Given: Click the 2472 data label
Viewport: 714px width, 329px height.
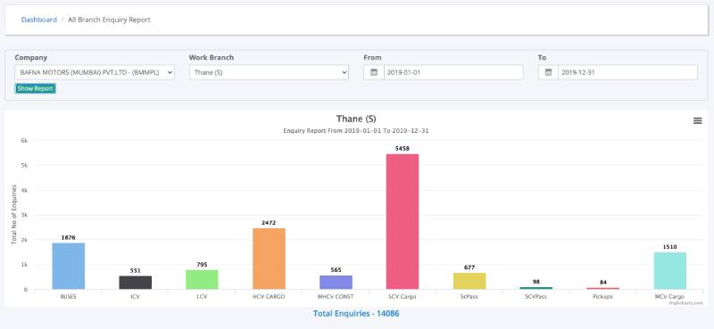Looking at the screenshot, I should coord(269,223).
